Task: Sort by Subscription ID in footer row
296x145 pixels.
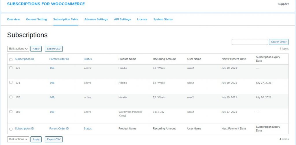Action: point(24,129)
